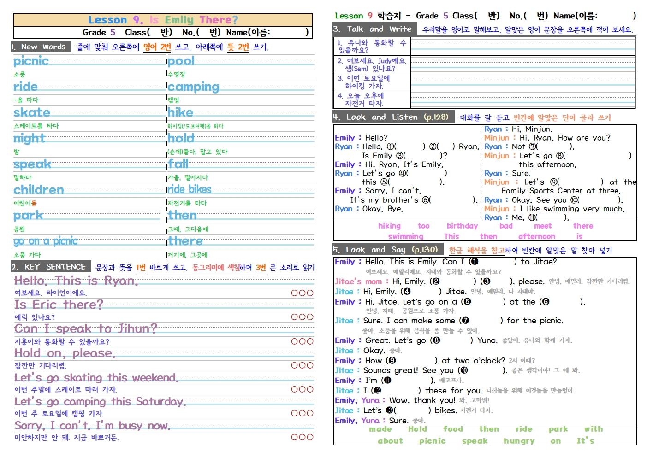Select the green word-bank word 'food'
Image resolution: width=647 pixels, height=457 pixels.
(x=453, y=429)
